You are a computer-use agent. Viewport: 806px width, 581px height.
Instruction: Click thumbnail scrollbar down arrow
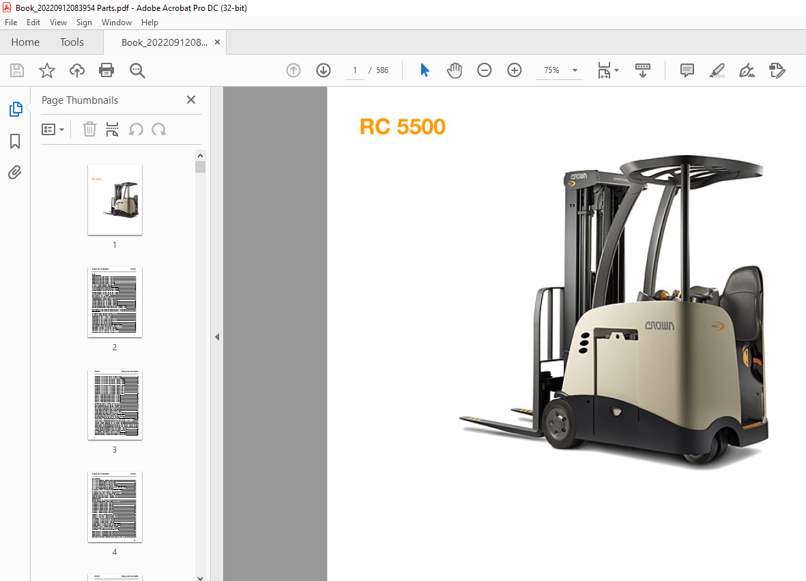(201, 578)
